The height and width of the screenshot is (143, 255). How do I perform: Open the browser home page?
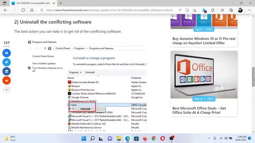point(32,10)
